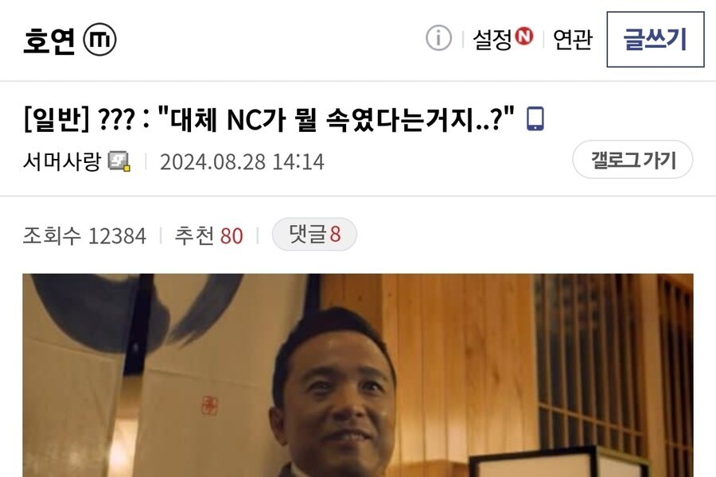Open the 연관 related galleries menu
The width and height of the screenshot is (716, 477).
coord(573,39)
